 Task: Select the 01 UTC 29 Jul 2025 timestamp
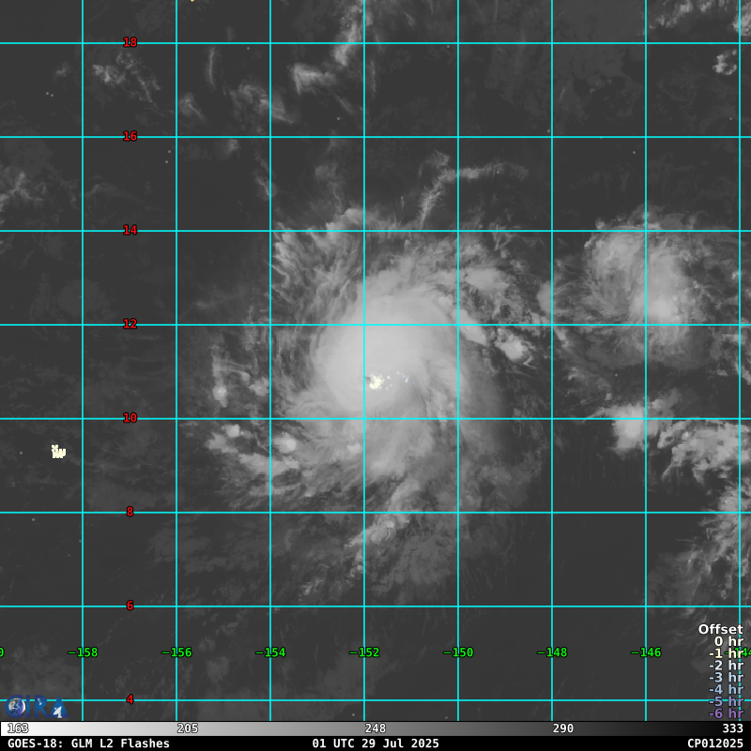375,743
